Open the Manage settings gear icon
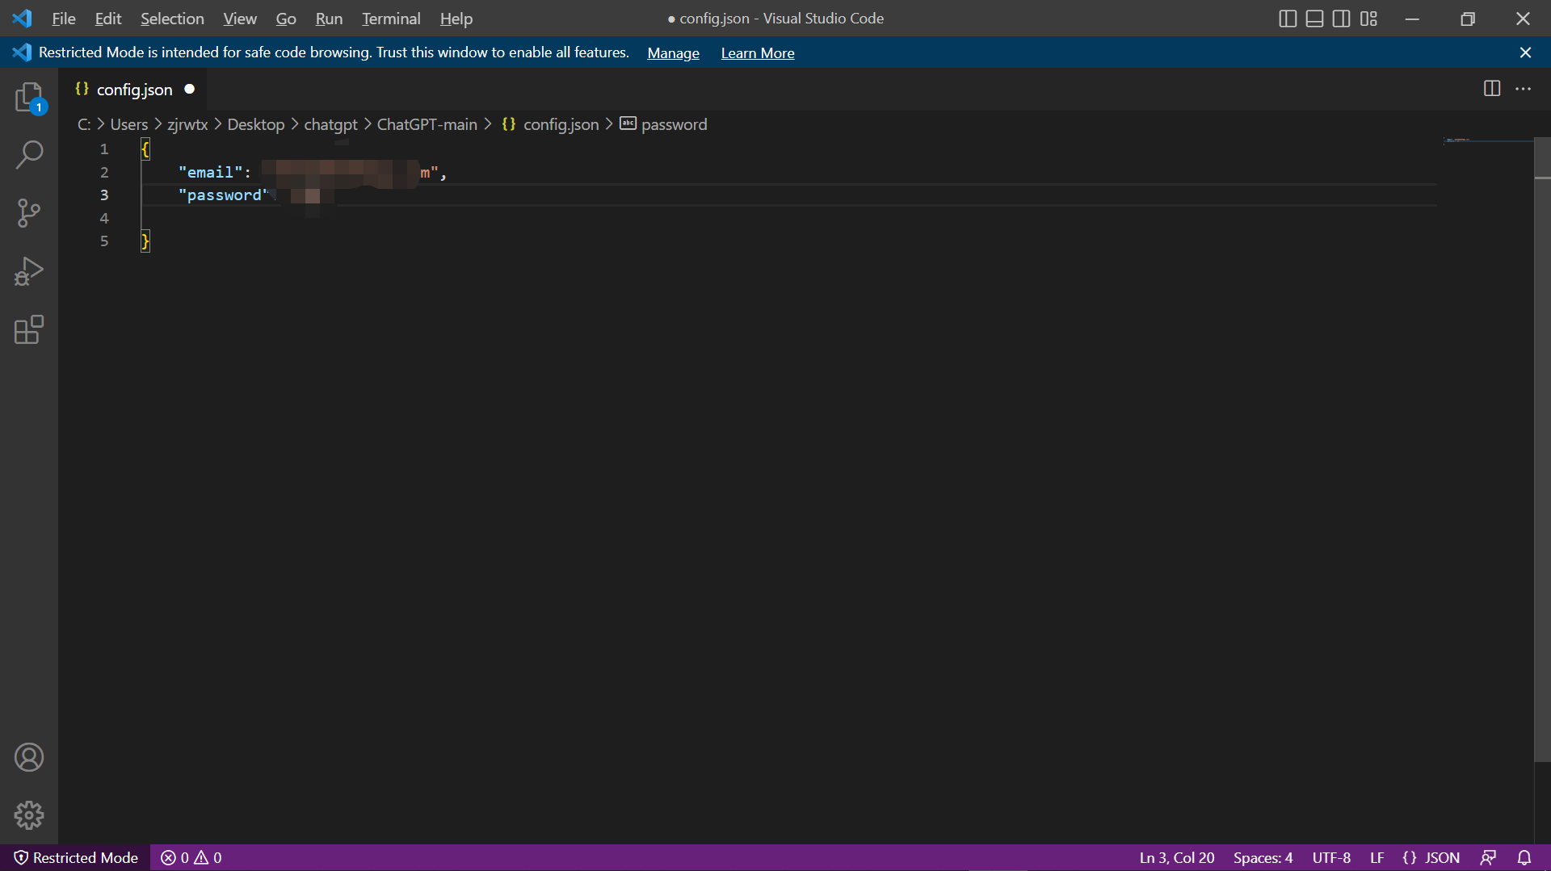Image resolution: width=1551 pixels, height=871 pixels. pos(29,815)
